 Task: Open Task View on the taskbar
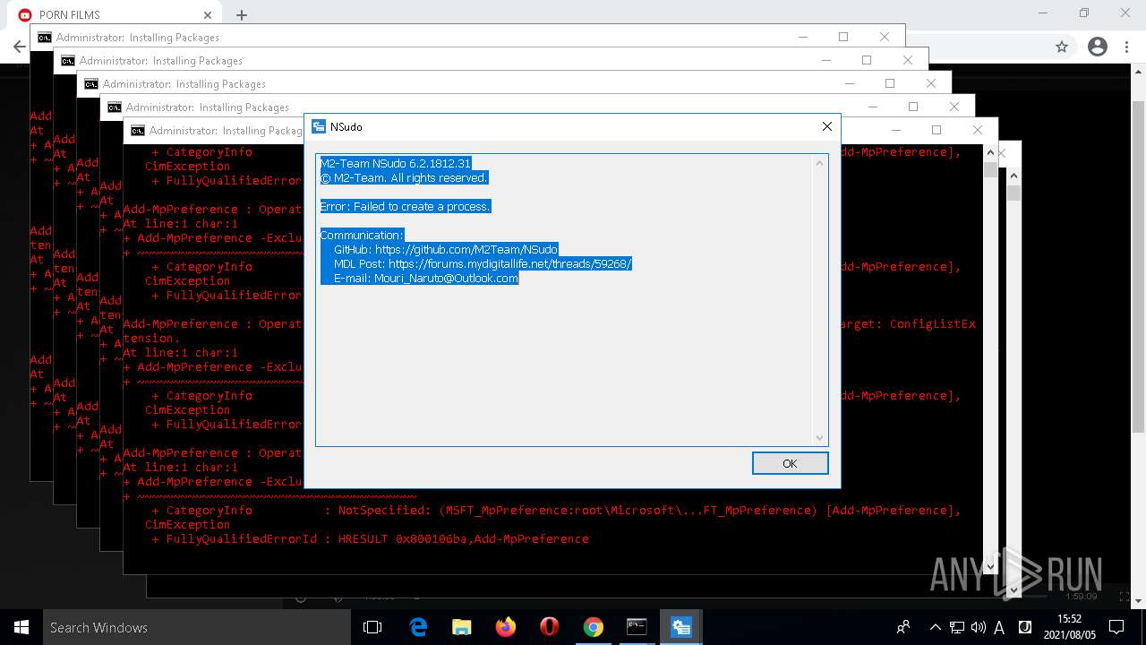(372, 627)
